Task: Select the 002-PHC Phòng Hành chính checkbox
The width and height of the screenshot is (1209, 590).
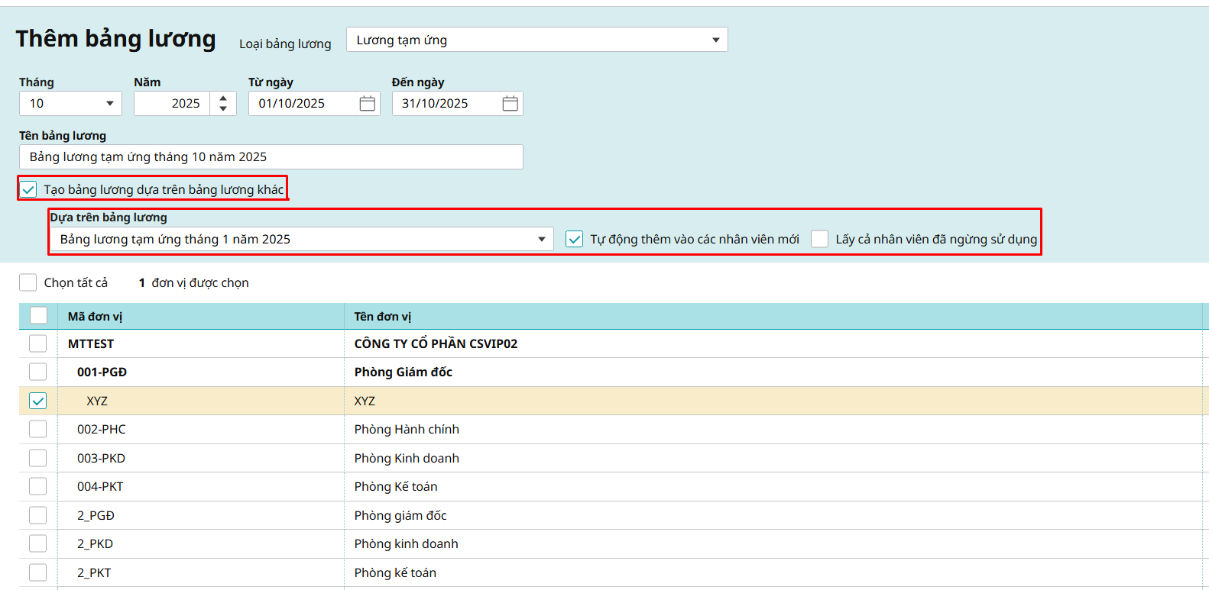Action: pos(38,430)
